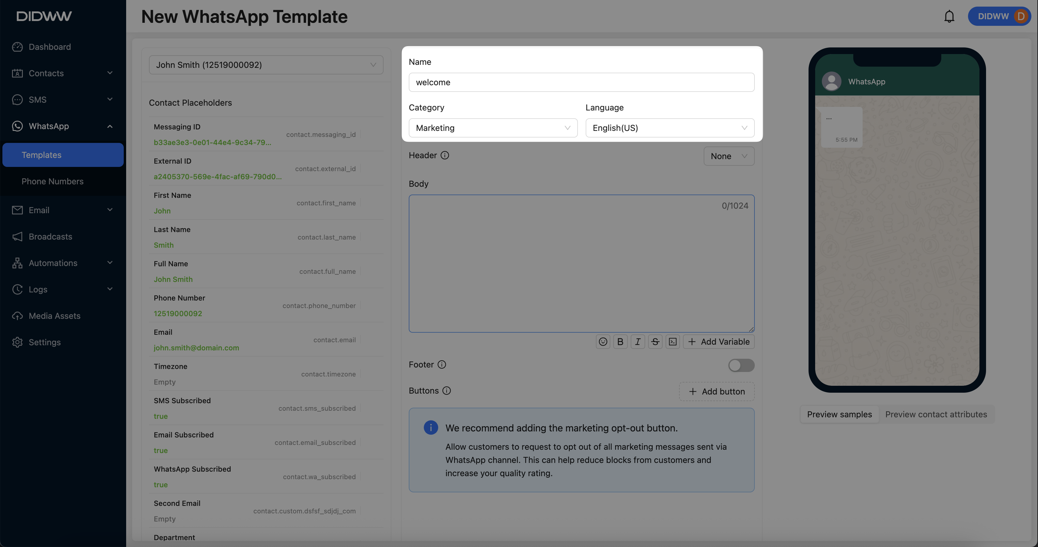Viewport: 1038px width, 547px height.
Task: Click Add Variable button
Action: pyautogui.click(x=718, y=342)
